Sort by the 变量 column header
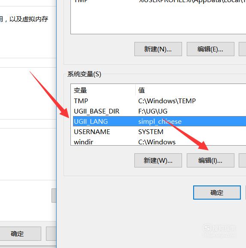 click(103, 90)
